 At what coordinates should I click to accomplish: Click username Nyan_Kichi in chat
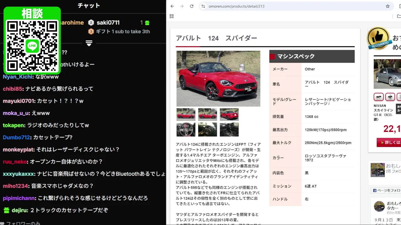[18, 77]
